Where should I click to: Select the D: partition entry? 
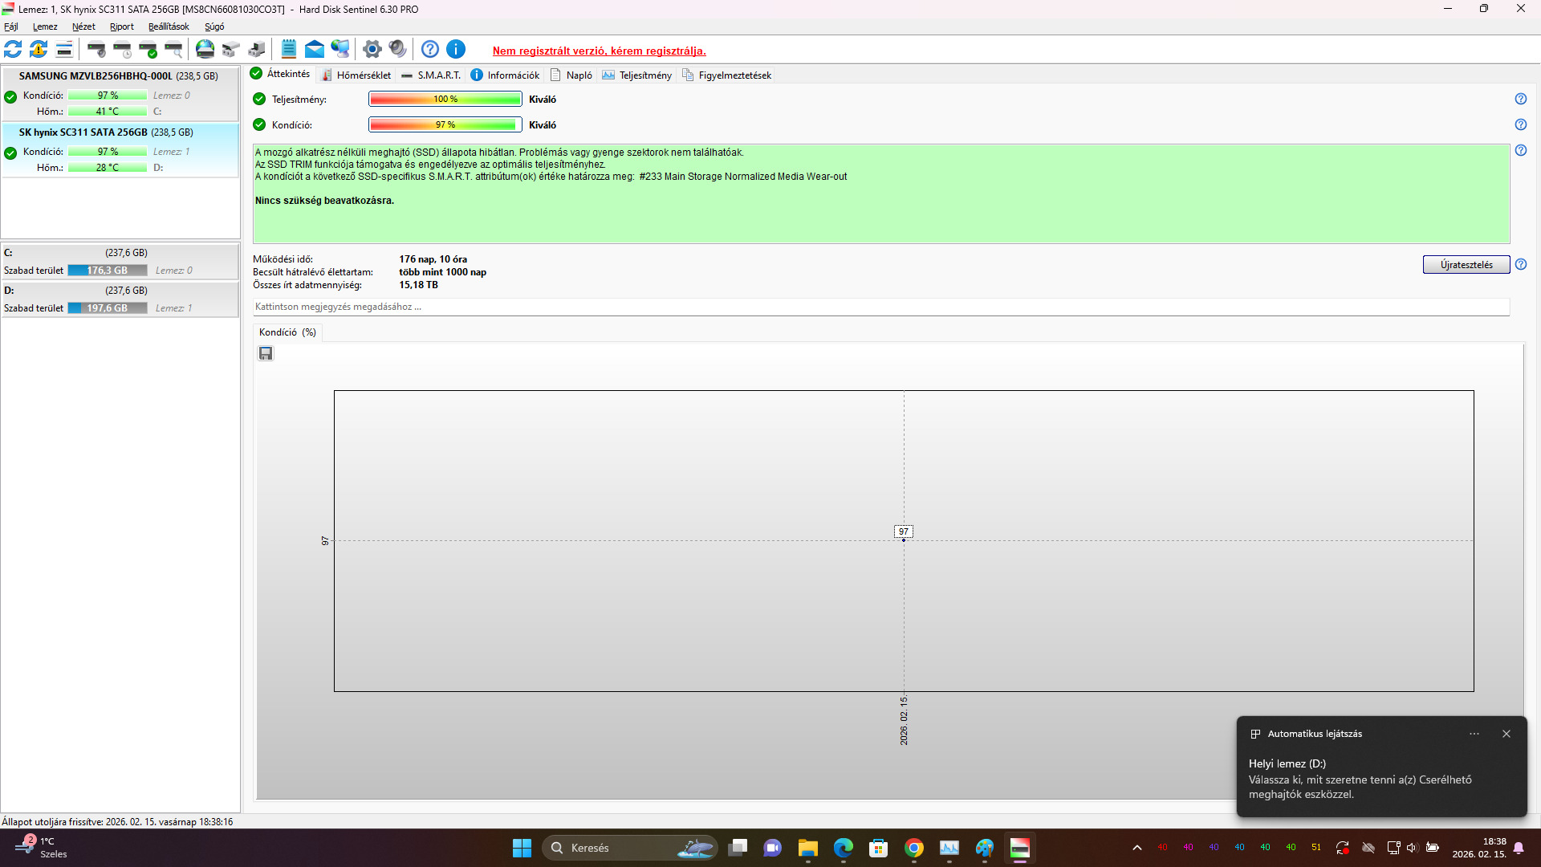[x=119, y=299]
